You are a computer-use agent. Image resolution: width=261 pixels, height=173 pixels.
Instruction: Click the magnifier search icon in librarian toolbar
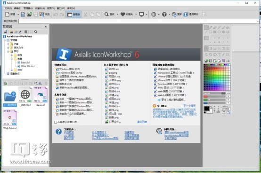point(36,32)
